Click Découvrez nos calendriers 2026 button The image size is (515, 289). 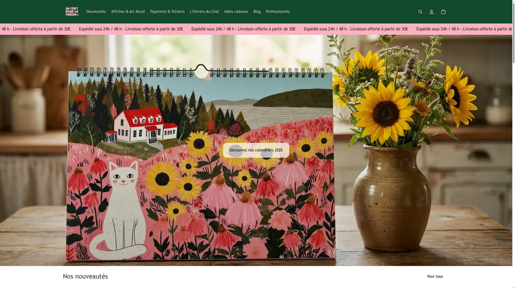(x=256, y=150)
